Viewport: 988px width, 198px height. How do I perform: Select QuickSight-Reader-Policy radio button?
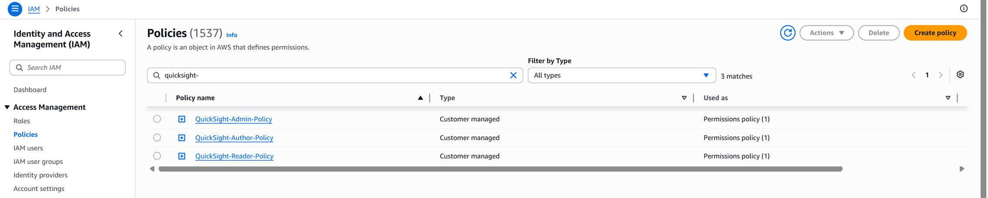157,156
